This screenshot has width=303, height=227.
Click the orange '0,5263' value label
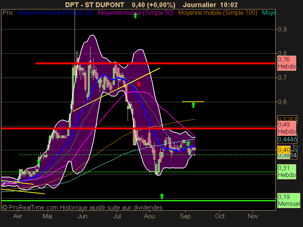tap(287, 118)
